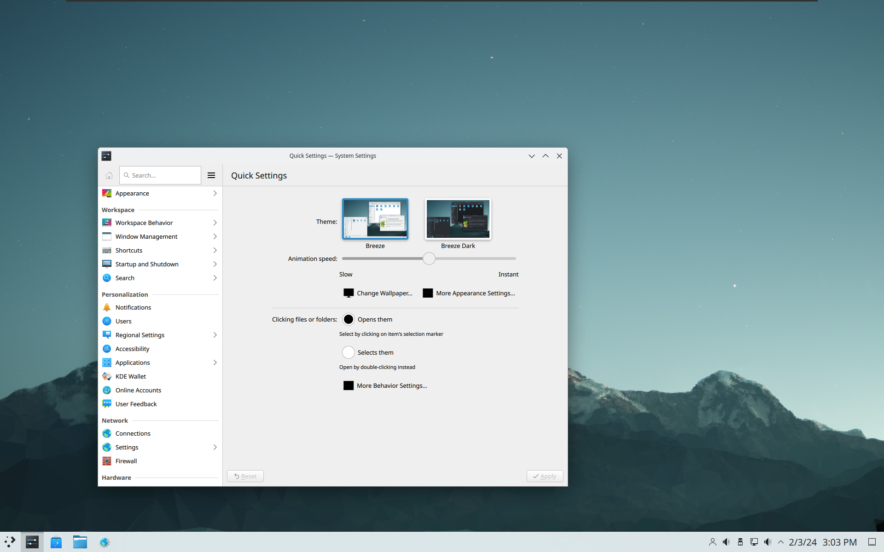The image size is (884, 552).
Task: Click the Show Desktop tray button
Action: (872, 542)
